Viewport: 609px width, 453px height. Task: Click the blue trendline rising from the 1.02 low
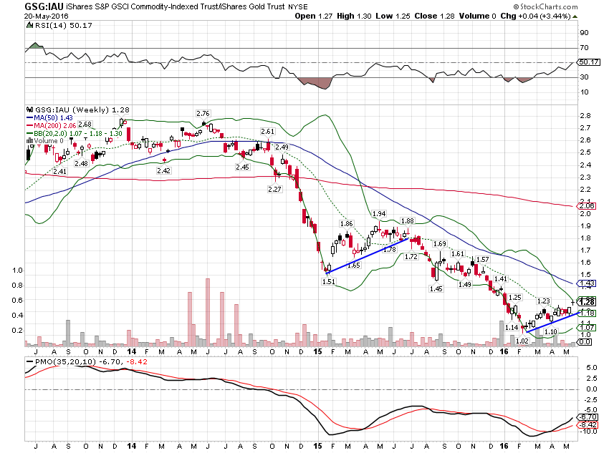[552, 321]
